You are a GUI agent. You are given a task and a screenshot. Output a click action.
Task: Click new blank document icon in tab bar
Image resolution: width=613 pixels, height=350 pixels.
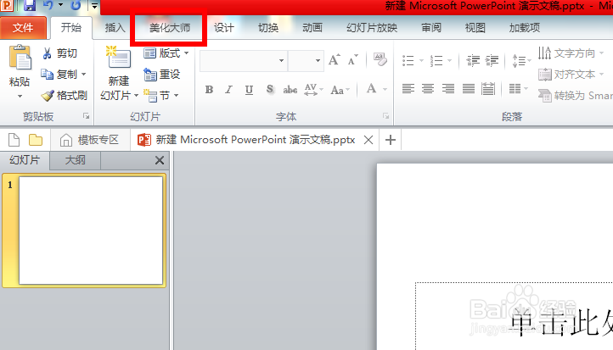[x=14, y=140]
